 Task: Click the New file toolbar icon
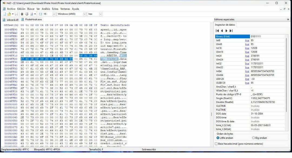[x=5, y=14]
